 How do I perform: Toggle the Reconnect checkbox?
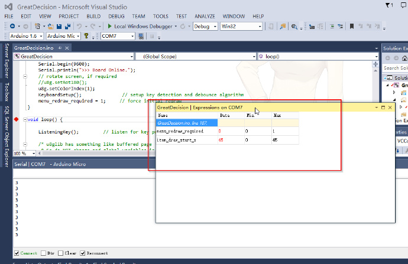[x=82, y=253]
